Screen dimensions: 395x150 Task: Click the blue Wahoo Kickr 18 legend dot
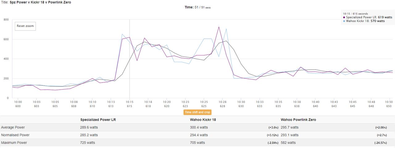click(x=344, y=21)
